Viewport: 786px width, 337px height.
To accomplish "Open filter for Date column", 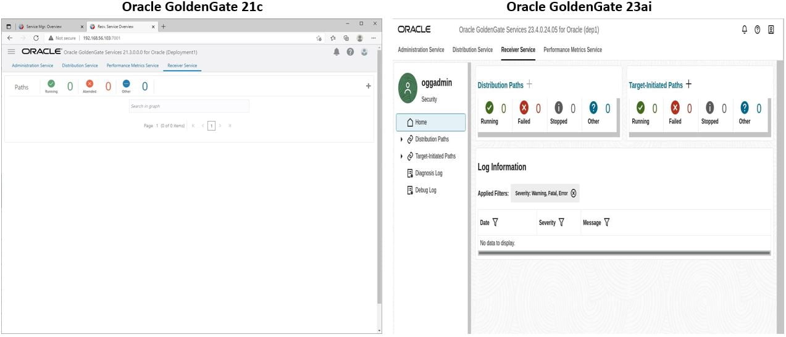I will click(x=495, y=222).
